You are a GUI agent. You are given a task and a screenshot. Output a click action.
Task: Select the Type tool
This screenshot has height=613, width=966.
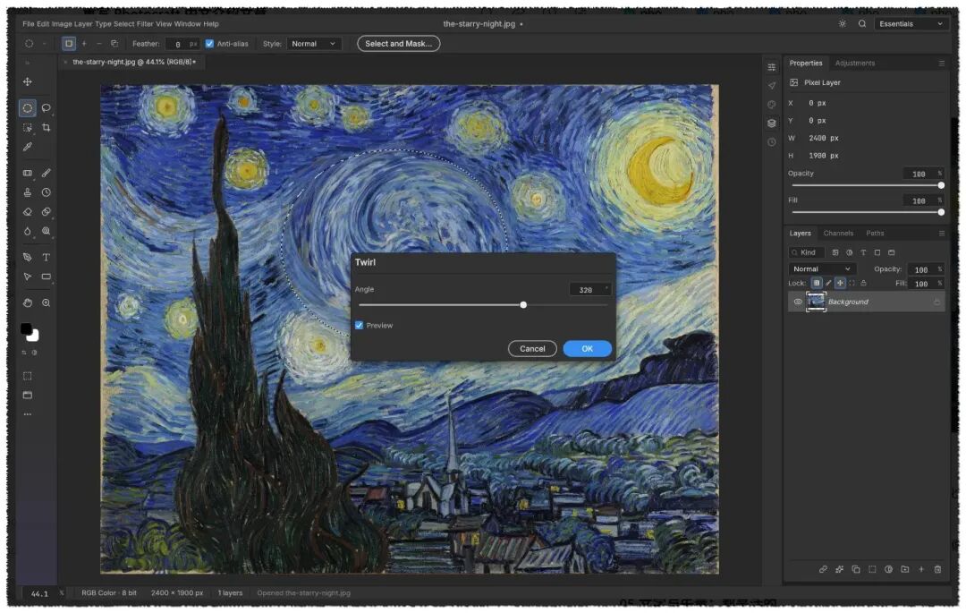tap(47, 257)
